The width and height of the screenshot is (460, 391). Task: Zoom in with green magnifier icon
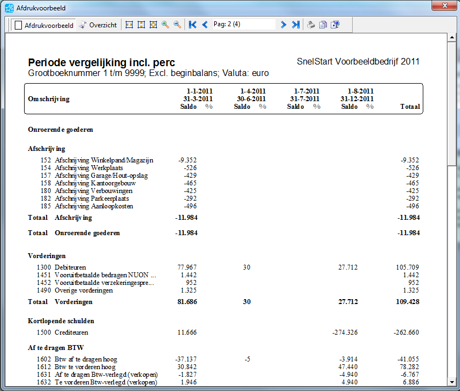coord(165,25)
